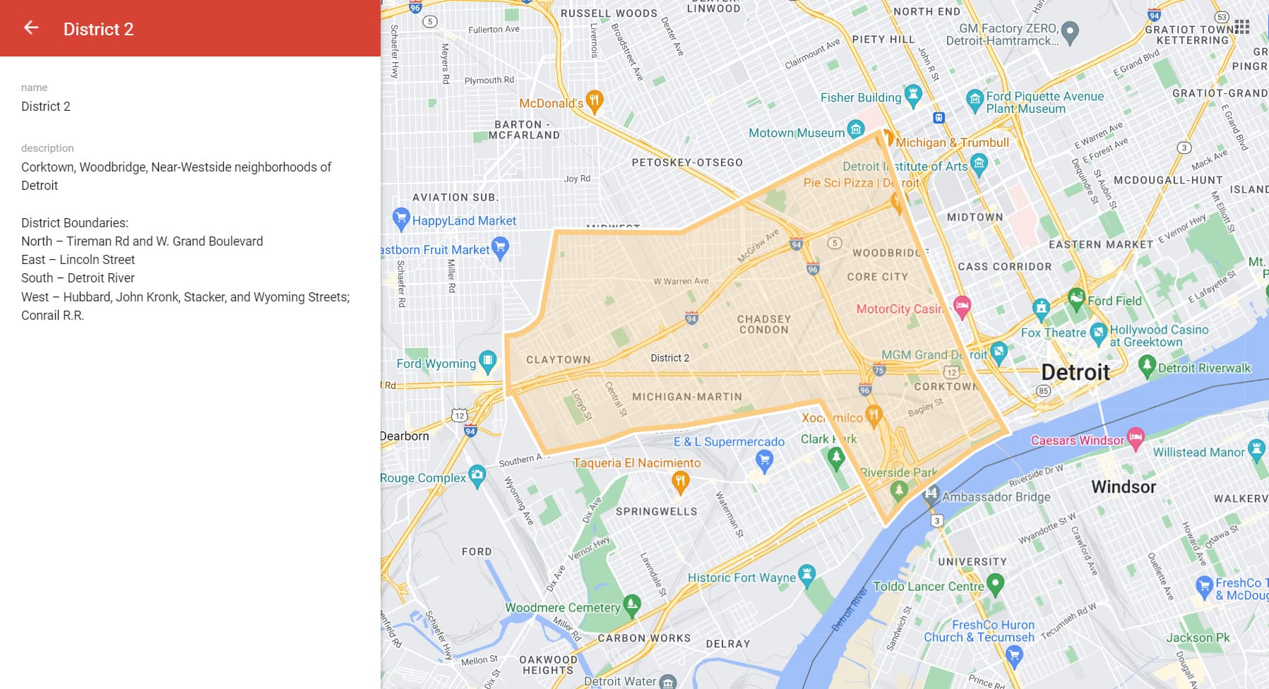Click the District 2 label on map

tap(669, 358)
